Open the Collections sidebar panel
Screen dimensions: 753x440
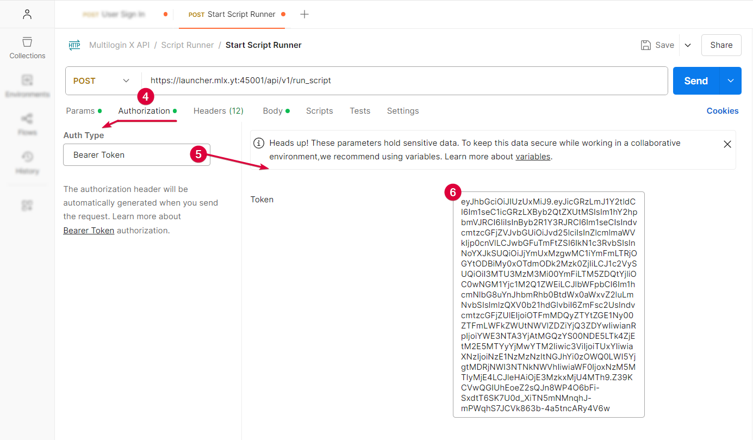[27, 48]
